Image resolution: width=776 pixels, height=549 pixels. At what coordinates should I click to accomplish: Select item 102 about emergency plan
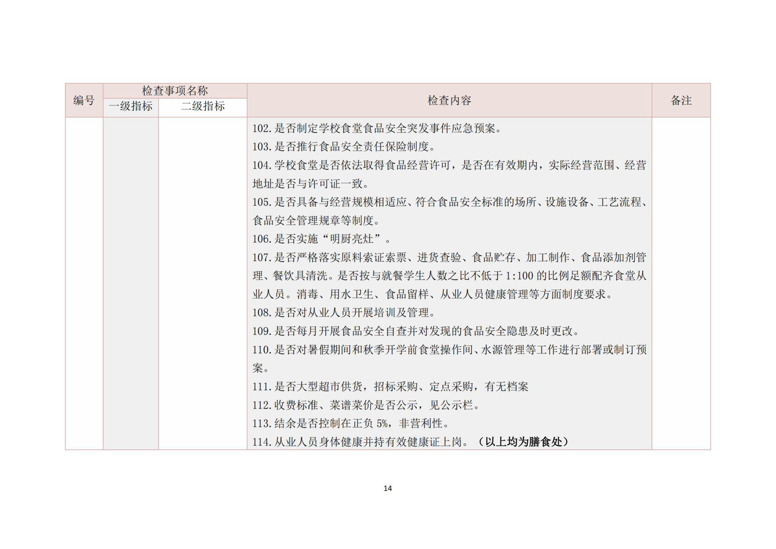click(x=377, y=129)
